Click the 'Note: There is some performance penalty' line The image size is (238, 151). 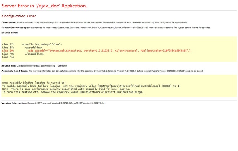[x=66, y=89]
